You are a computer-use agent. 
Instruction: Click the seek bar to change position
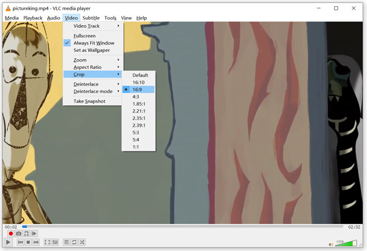[182, 227]
